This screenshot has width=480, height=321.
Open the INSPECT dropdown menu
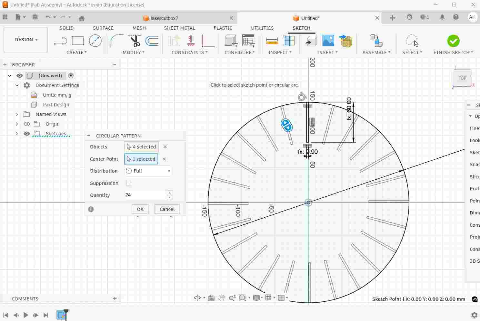click(x=280, y=52)
